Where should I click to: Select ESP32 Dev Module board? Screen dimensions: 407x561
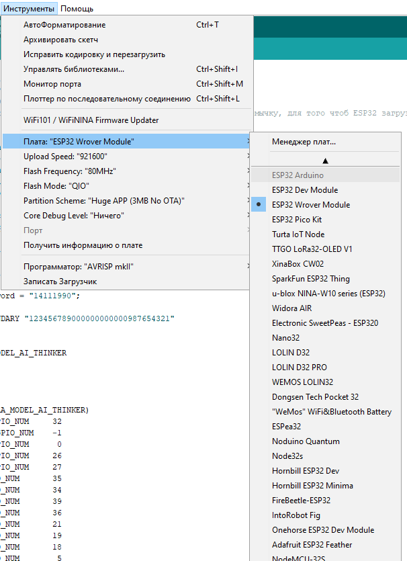[326, 190]
